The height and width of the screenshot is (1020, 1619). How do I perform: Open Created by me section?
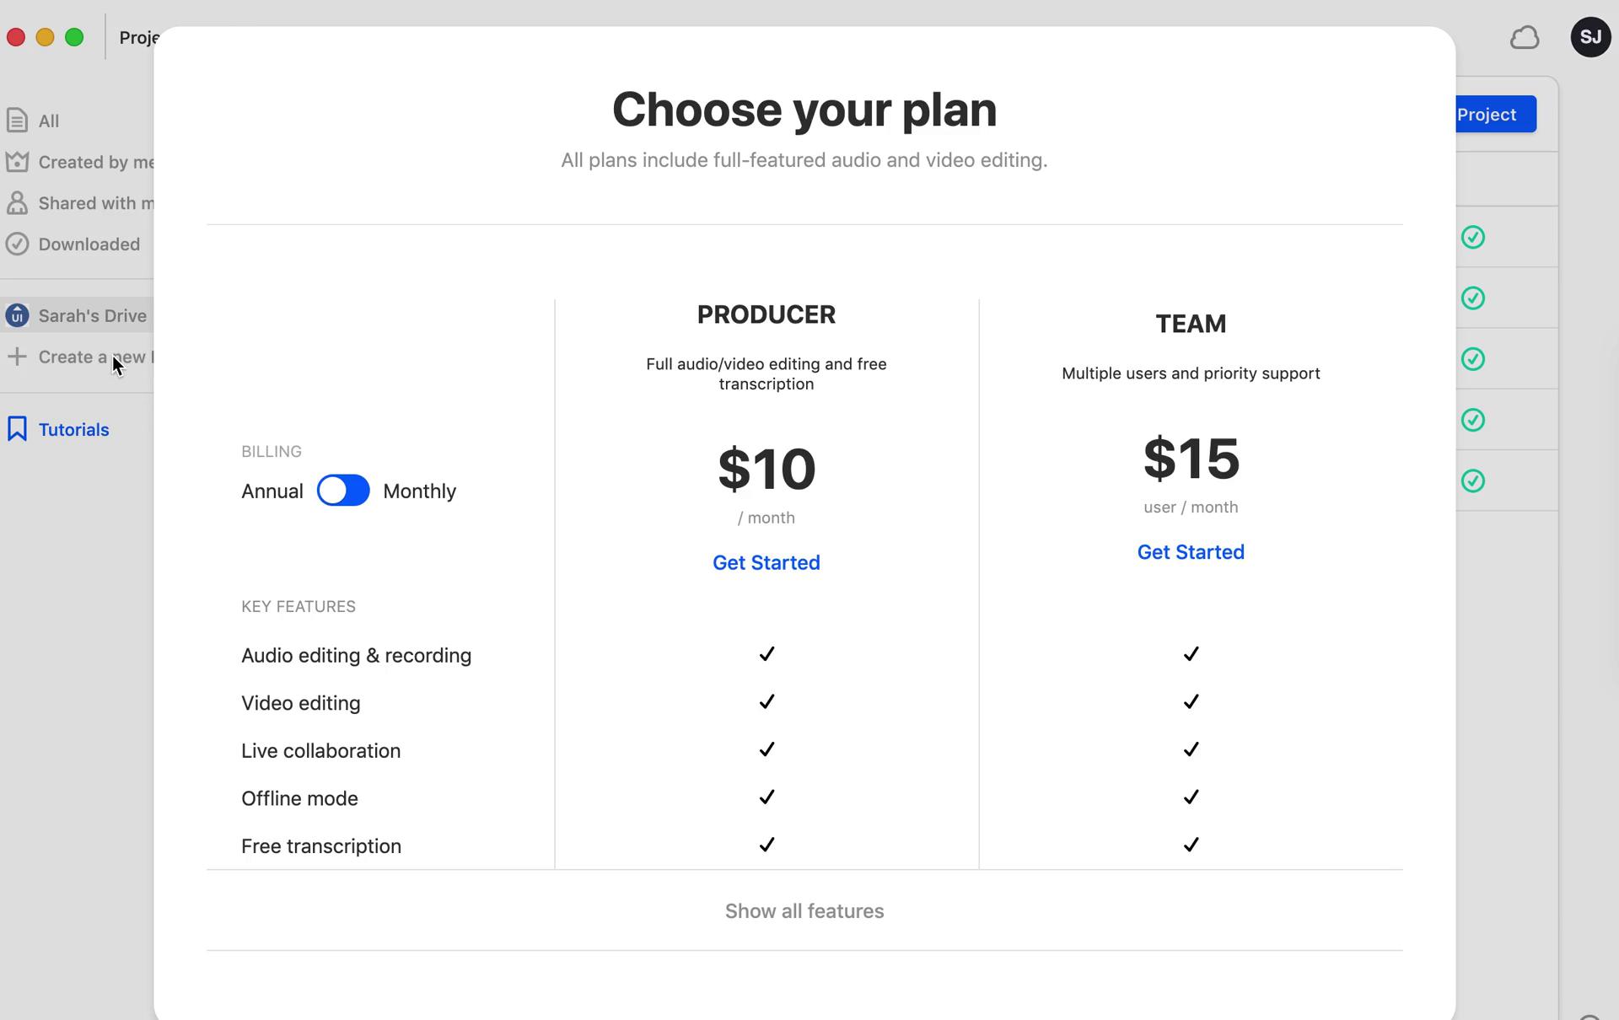[92, 161]
